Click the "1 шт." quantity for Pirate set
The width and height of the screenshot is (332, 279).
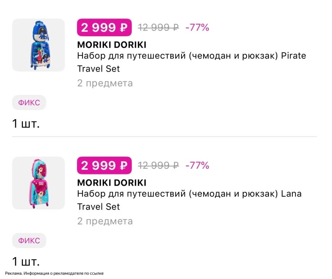click(26, 124)
